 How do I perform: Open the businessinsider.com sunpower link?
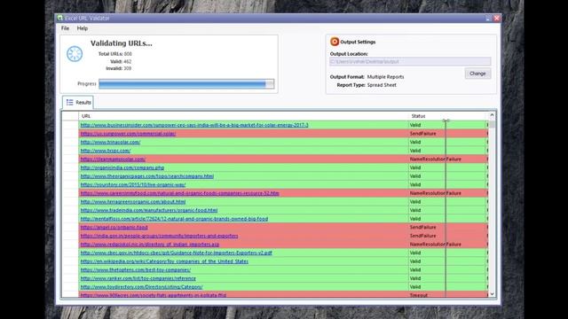[x=194, y=125]
